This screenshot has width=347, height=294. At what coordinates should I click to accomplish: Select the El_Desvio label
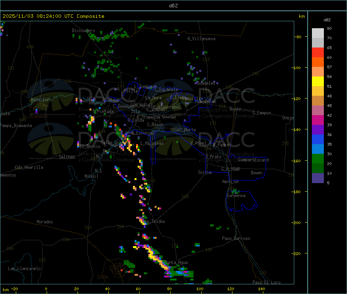pos(90,146)
